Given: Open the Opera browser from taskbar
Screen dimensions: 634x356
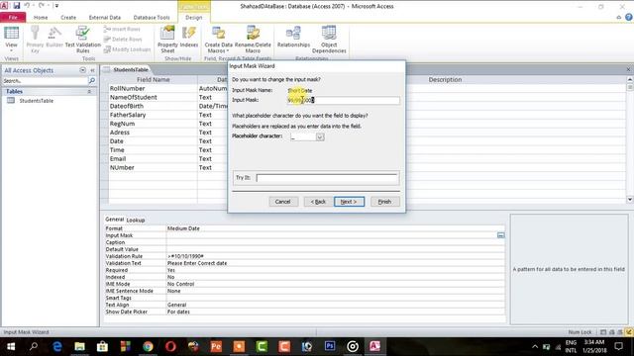Looking at the screenshot, I should pyautogui.click(x=170, y=346).
